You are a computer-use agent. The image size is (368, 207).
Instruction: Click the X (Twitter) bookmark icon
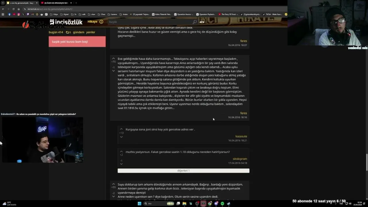[x=23, y=14]
